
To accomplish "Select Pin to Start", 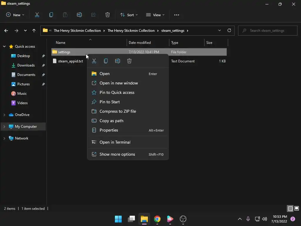I will (128, 102).
